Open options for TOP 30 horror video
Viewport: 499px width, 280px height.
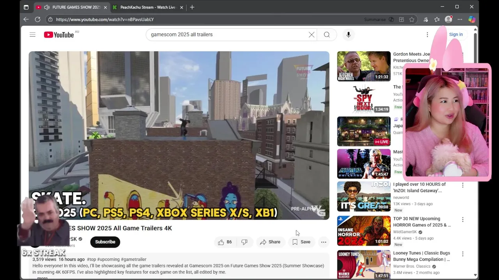click(463, 220)
